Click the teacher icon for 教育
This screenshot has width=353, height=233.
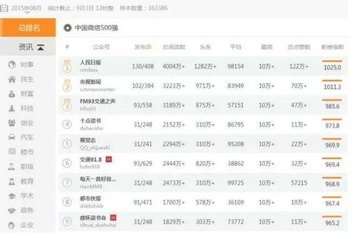[12, 181]
